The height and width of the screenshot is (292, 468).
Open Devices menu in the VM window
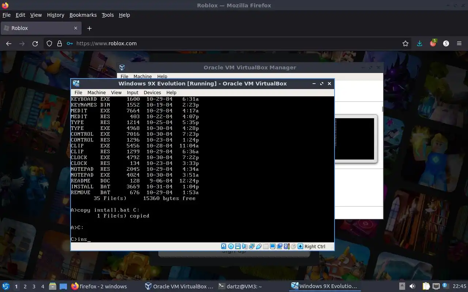tap(152, 92)
